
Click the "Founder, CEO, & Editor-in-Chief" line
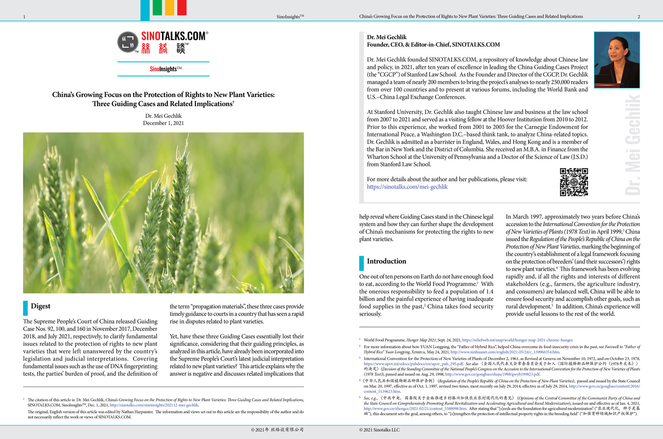point(433,45)
